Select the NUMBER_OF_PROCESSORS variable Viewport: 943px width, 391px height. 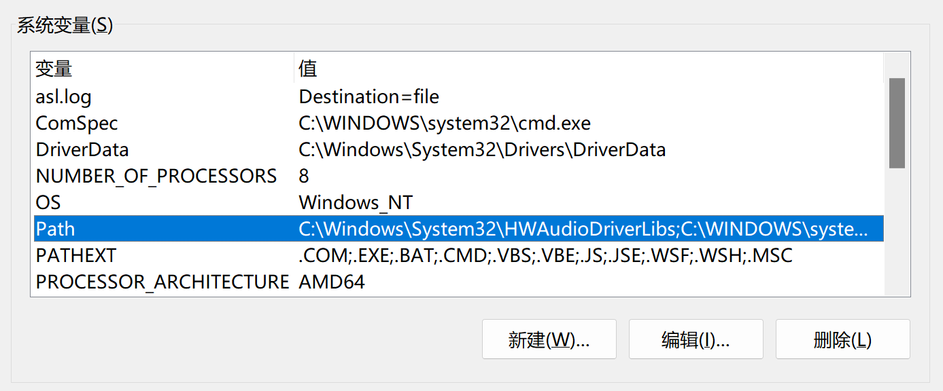click(156, 176)
